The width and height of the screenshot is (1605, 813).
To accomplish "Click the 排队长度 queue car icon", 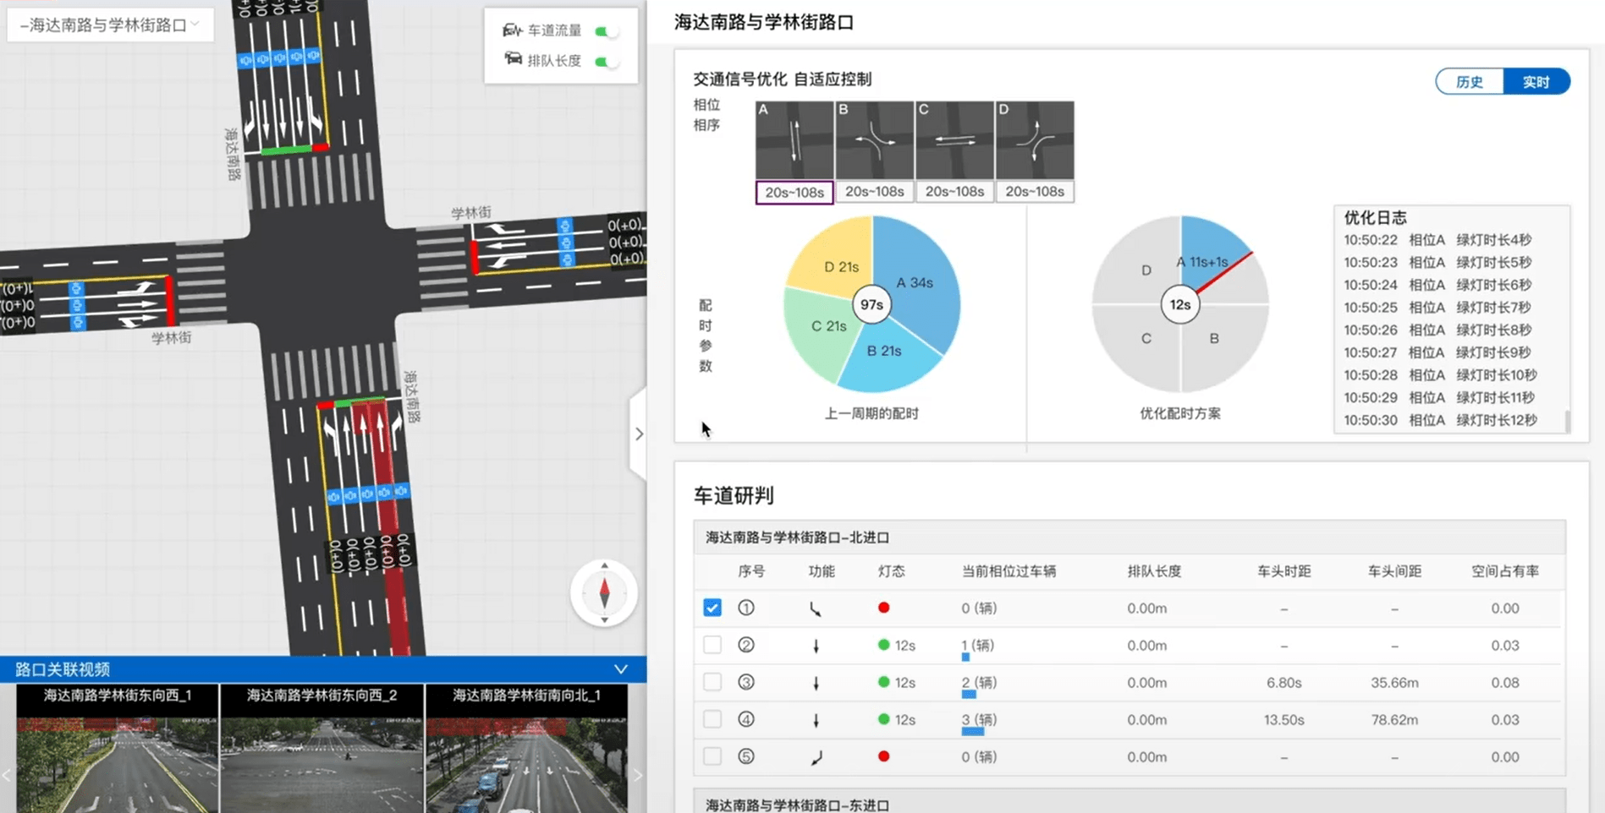I will pyautogui.click(x=513, y=59).
